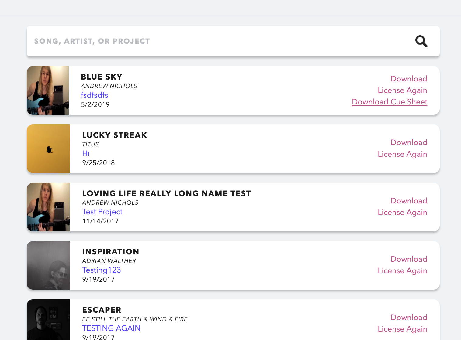Open the Inspiration grayscale cover thumbnail

[48, 265]
